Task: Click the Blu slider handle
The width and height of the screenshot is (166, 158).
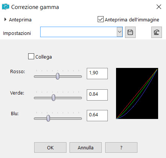Action: pyautogui.click(x=48, y=118)
